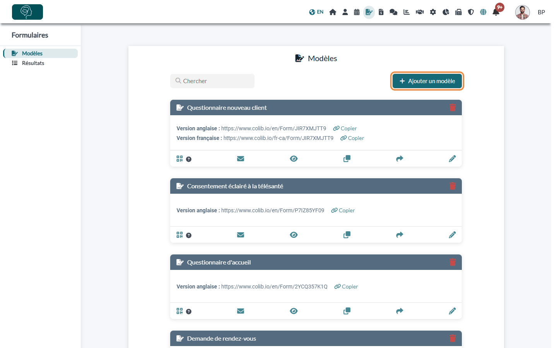Focus the Chercher search field
Viewport: 557px width, 348px height.
[212, 81]
